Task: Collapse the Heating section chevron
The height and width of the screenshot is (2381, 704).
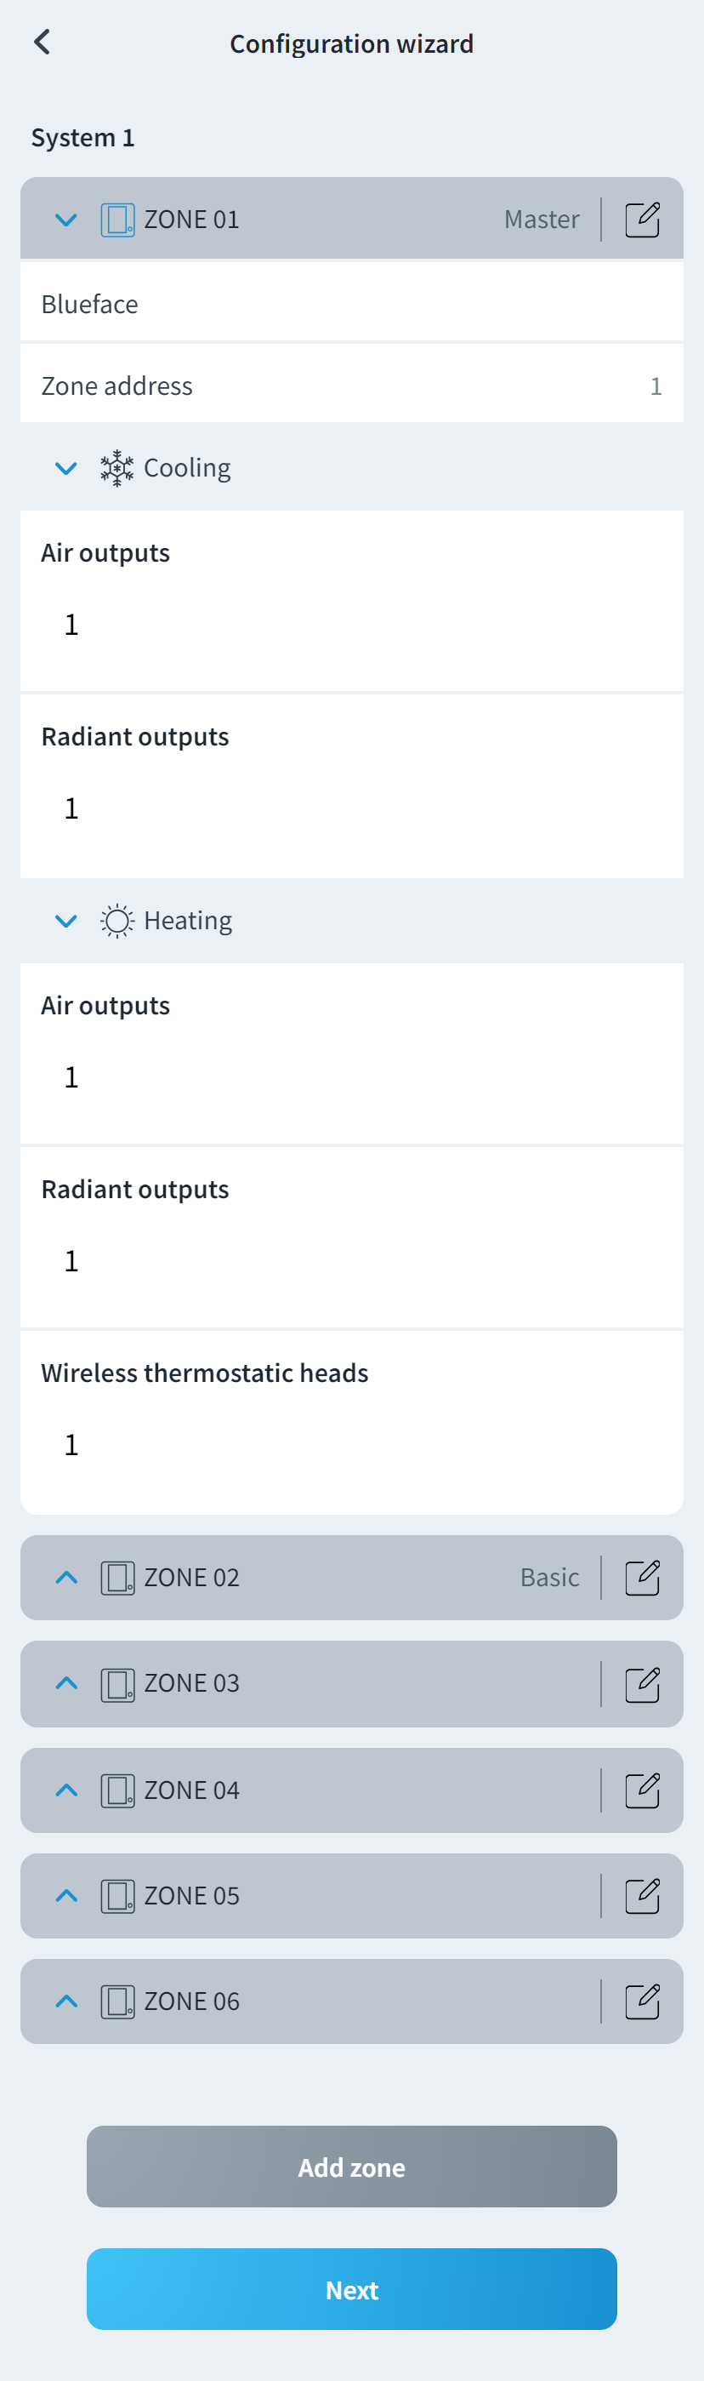Action: point(65,921)
